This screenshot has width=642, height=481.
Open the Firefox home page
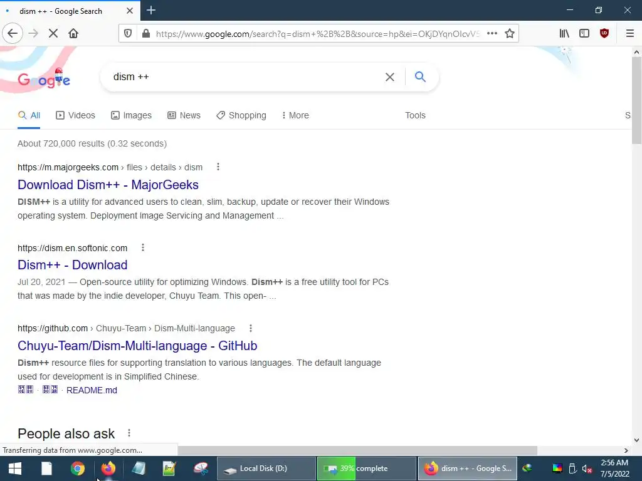click(x=73, y=33)
